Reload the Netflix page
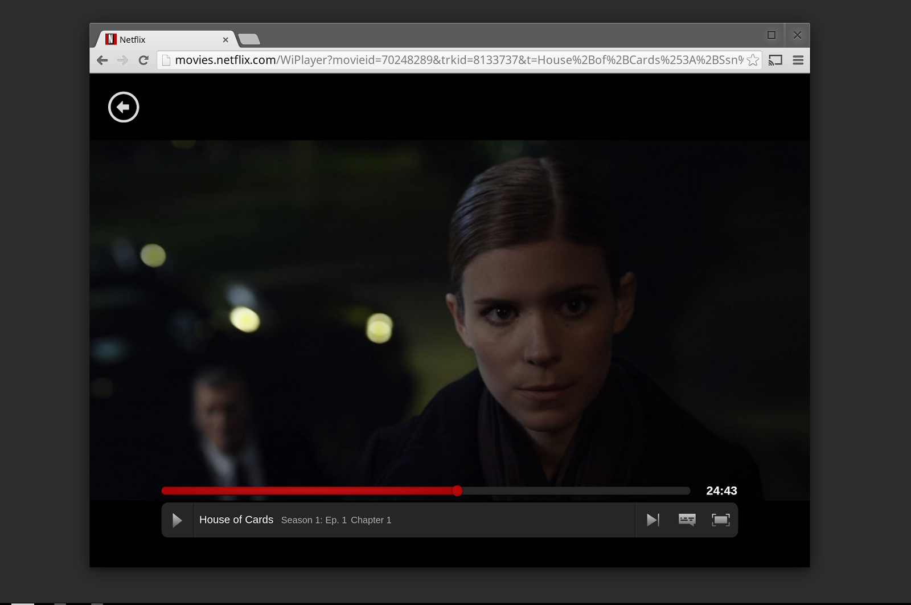 click(x=143, y=59)
